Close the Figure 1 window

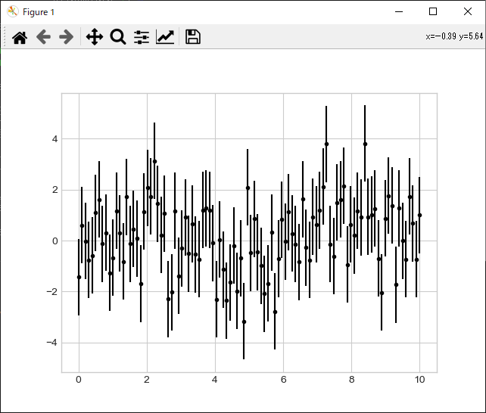(x=468, y=12)
